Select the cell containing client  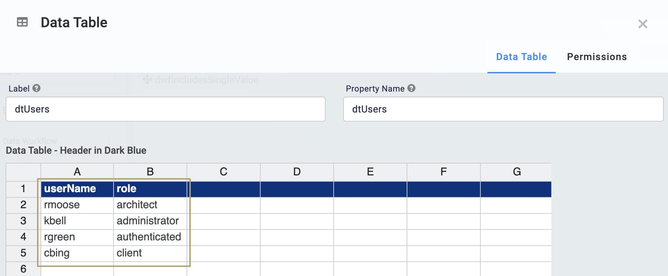click(x=150, y=253)
